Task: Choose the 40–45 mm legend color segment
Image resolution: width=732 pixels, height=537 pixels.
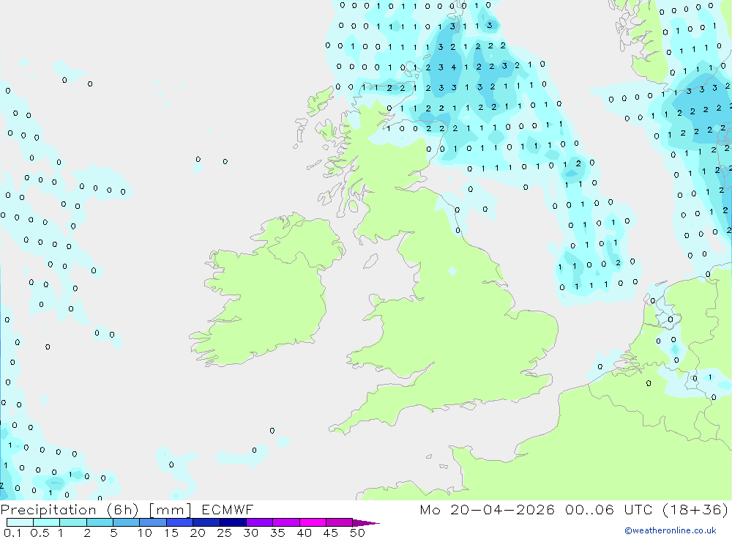Action: click(x=313, y=522)
